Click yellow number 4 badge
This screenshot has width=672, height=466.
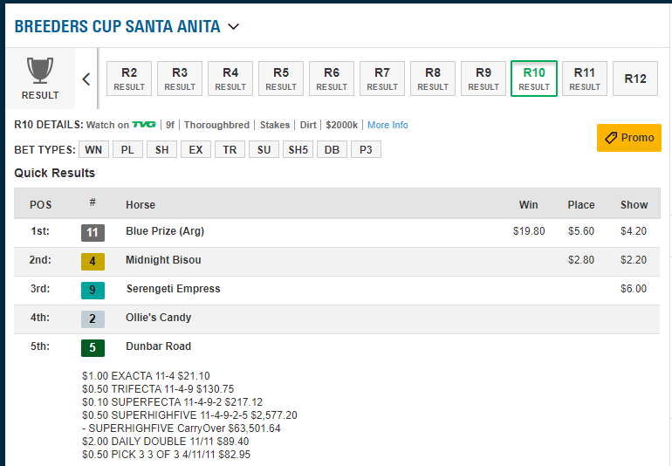pos(93,262)
